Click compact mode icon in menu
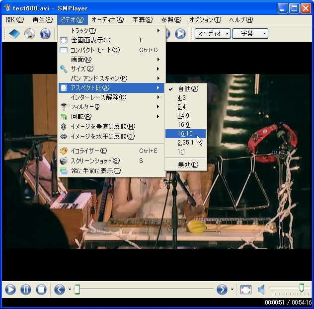This screenshot has width=314, height=309. [x=64, y=50]
